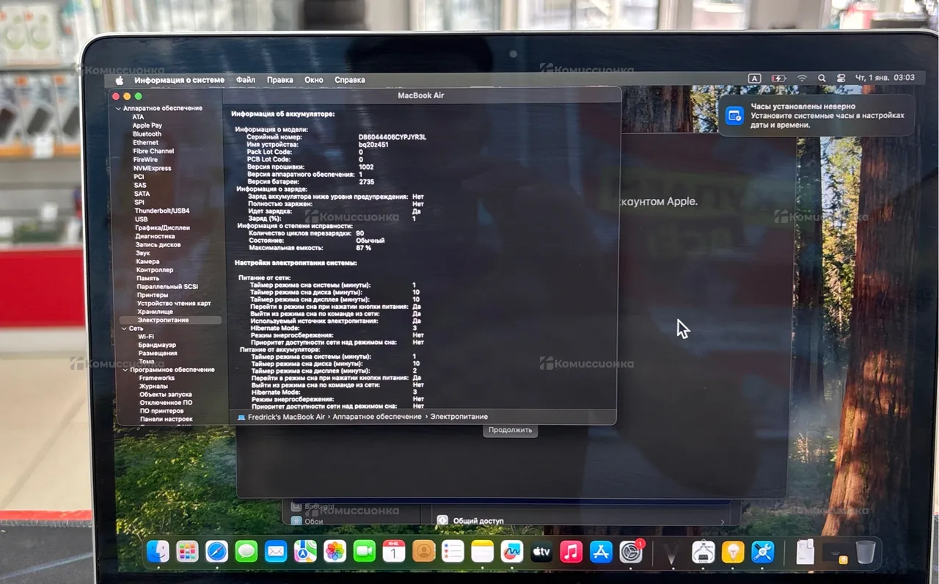The image size is (939, 584).
Task: Open the Информация о системе menu
Action: pyautogui.click(x=179, y=80)
